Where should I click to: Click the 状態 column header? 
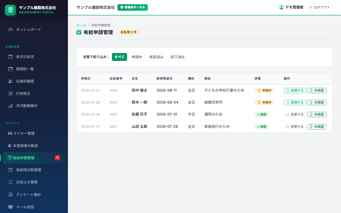[258, 79]
